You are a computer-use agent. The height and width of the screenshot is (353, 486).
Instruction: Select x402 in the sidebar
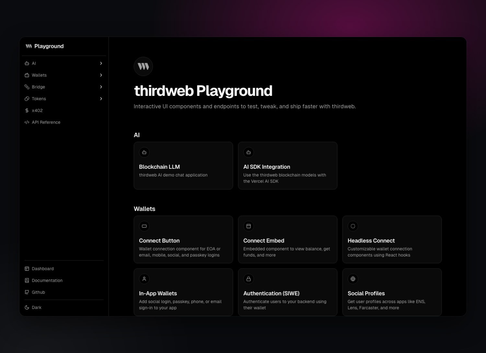64,110
